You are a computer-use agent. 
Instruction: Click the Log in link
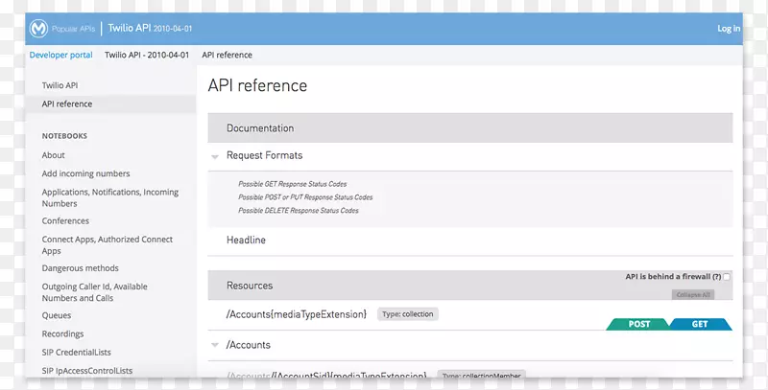point(729,29)
